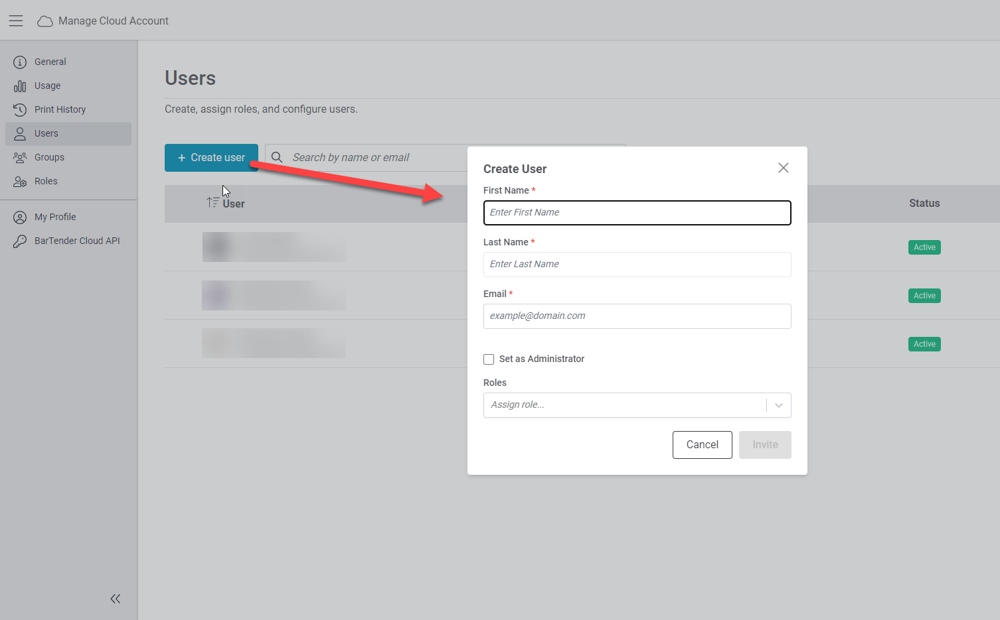Toggle sort order on User column
The image size is (1000, 620).
(212, 202)
